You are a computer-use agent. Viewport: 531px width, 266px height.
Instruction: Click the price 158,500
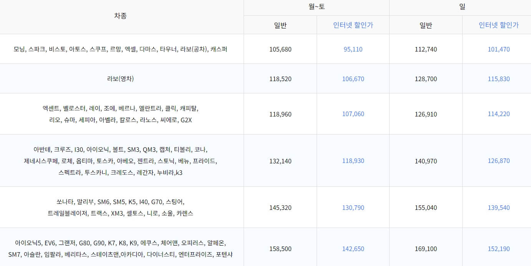(280, 249)
